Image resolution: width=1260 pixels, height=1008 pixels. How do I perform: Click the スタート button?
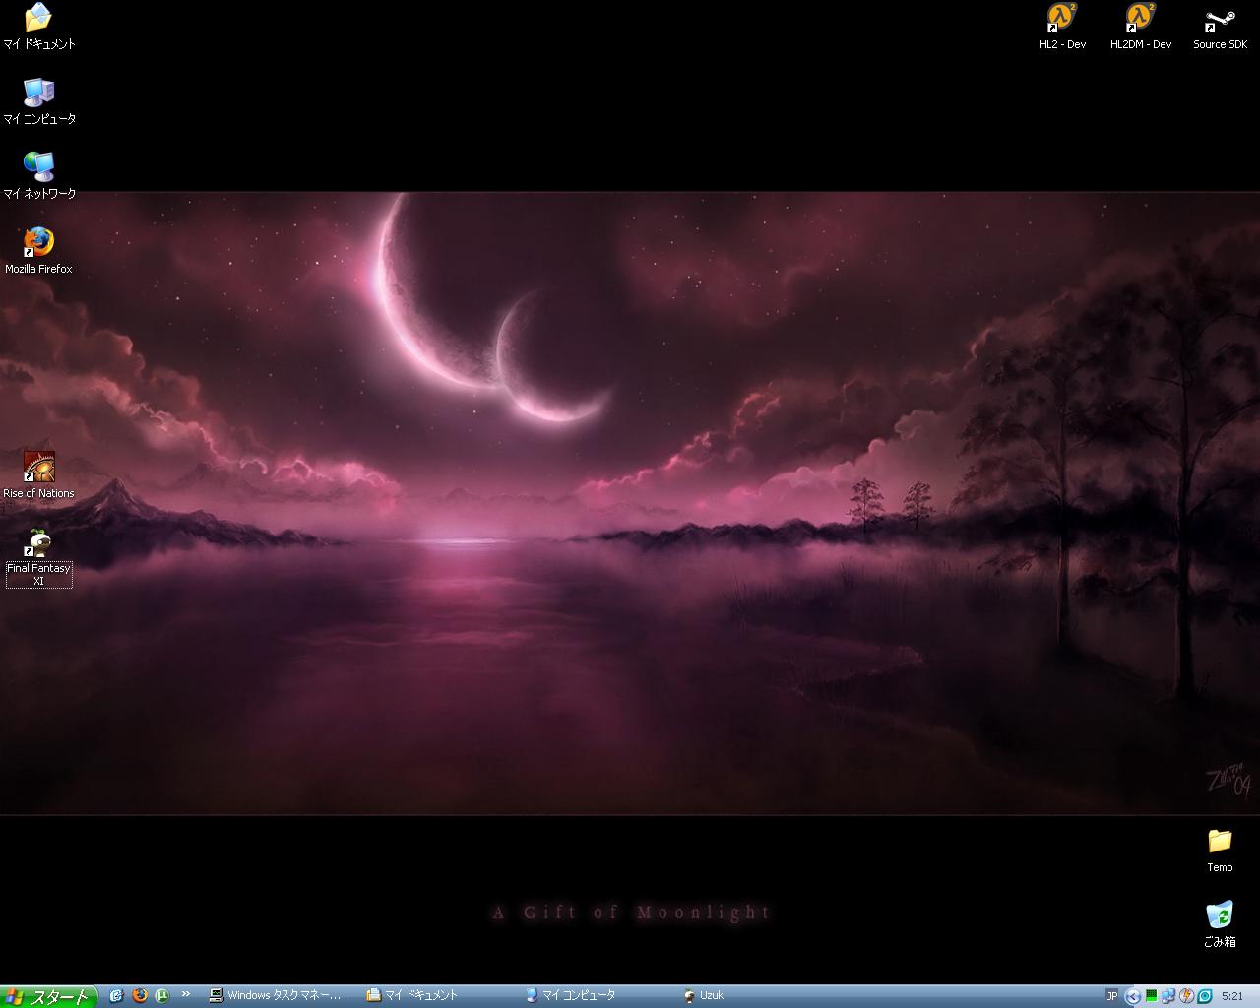click(x=48, y=996)
